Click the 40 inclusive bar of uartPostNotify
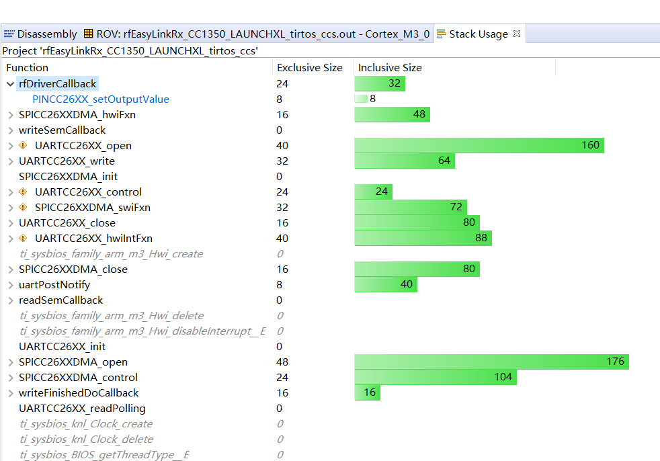 point(386,285)
